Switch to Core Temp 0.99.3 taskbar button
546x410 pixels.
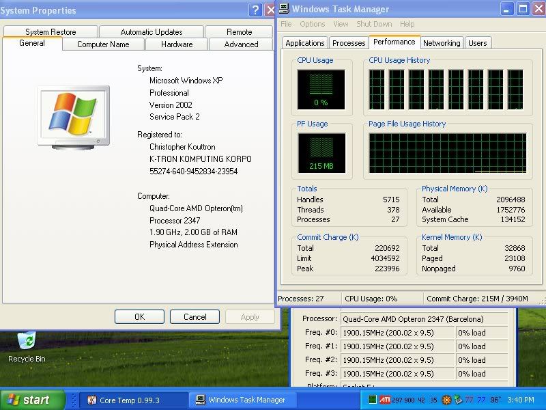[133, 400]
